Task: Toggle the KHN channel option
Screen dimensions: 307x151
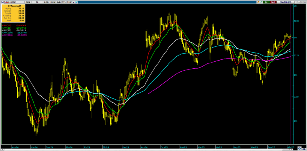Action: tap(53, 2)
